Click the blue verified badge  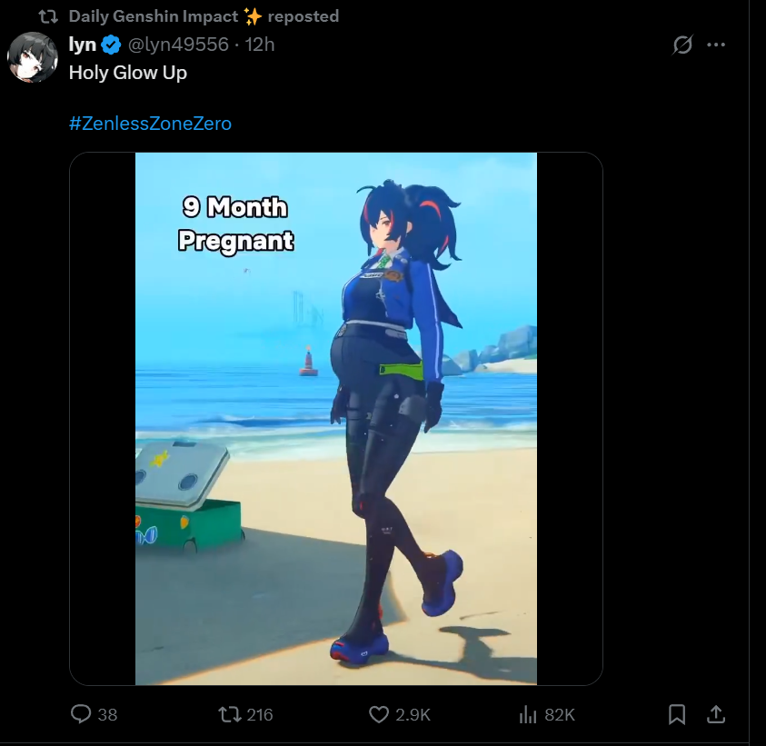tap(112, 45)
